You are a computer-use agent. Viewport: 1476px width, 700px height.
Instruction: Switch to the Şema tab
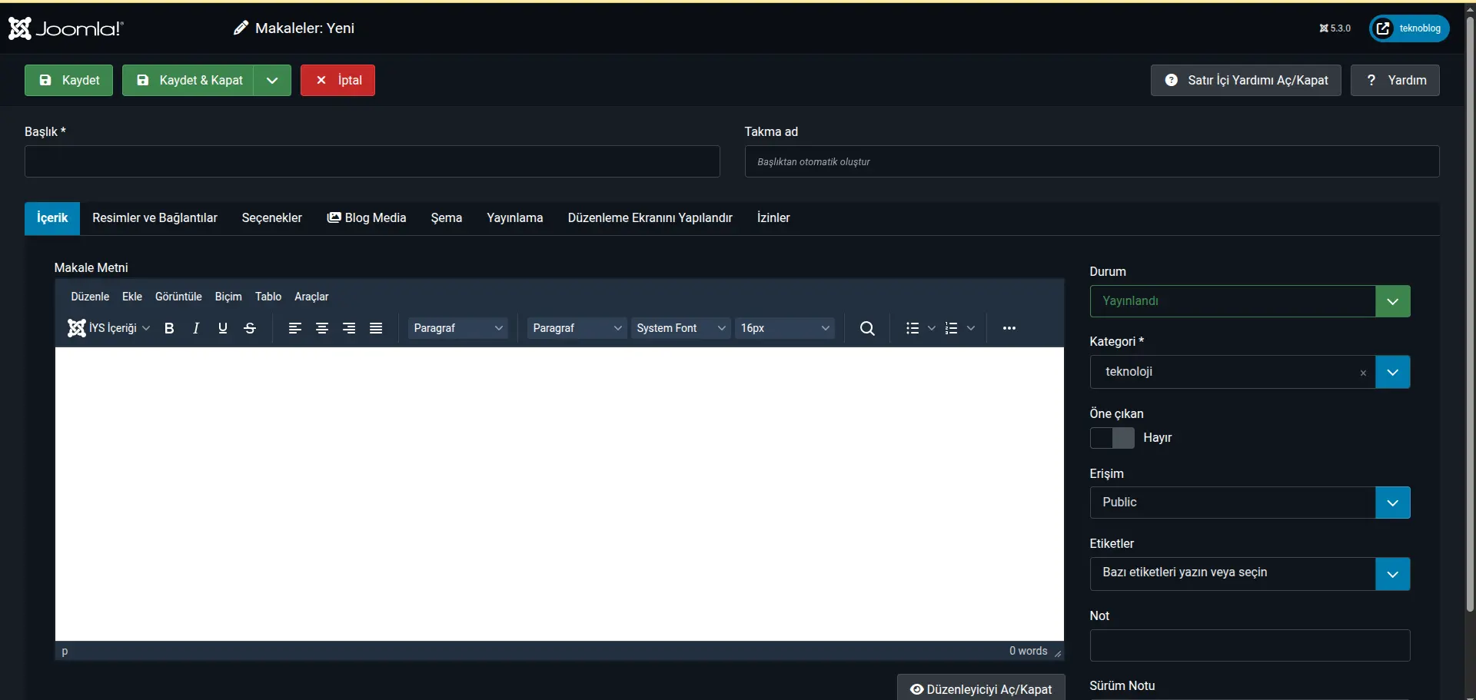(447, 218)
